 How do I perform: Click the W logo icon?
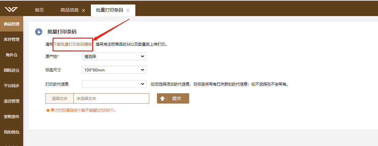coord(11,10)
